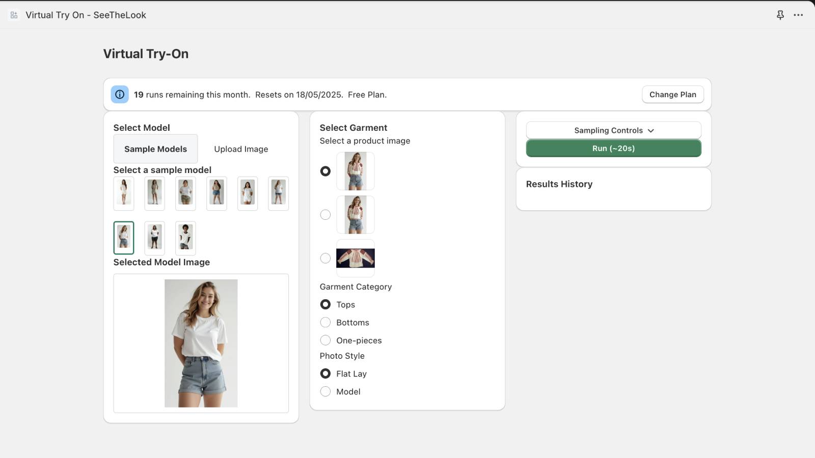The width and height of the screenshot is (815, 458).
Task: Switch to the Sample Models tab
Action: 155,149
